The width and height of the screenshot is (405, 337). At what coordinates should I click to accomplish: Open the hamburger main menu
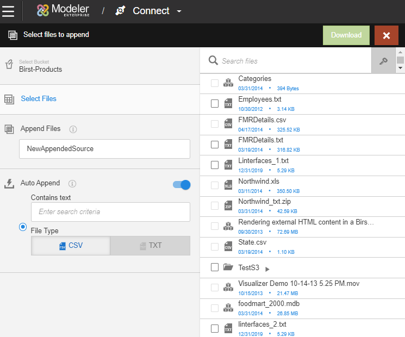pos(8,11)
